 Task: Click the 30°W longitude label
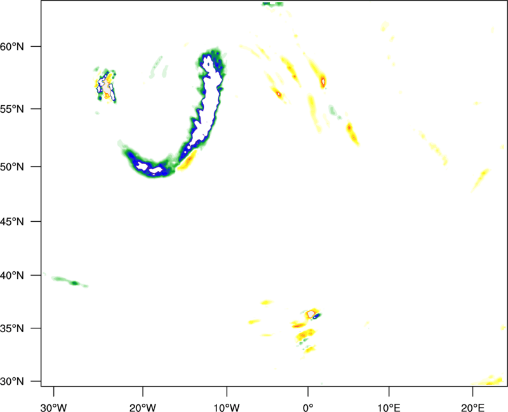tap(54, 408)
